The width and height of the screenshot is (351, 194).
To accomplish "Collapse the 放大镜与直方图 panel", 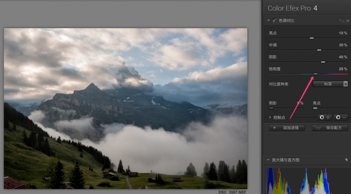I will coord(268,160).
